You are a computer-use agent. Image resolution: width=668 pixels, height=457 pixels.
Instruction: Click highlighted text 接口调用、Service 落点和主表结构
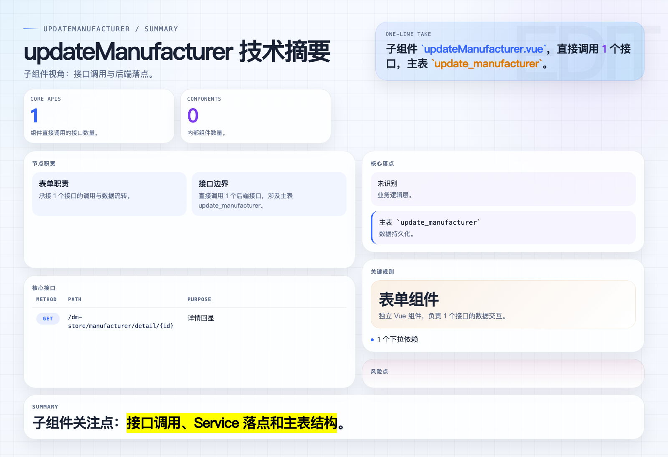[232, 423]
